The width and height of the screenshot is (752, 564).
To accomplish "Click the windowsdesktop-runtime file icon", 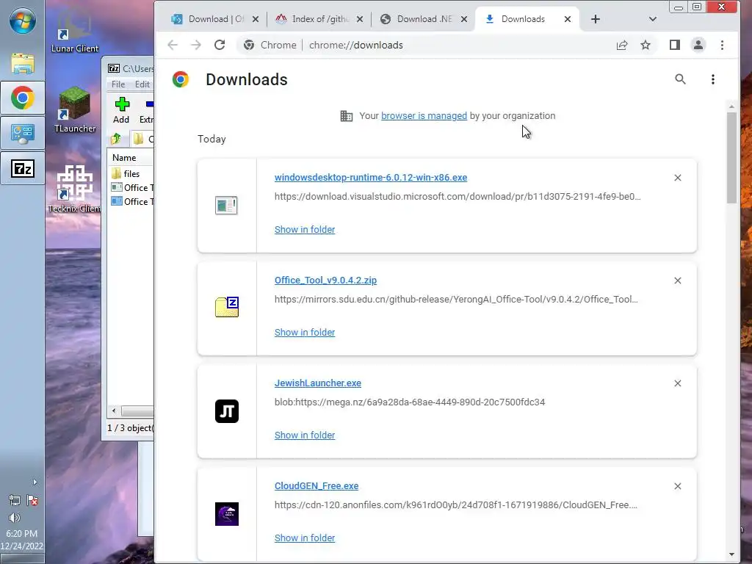I will pyautogui.click(x=226, y=206).
